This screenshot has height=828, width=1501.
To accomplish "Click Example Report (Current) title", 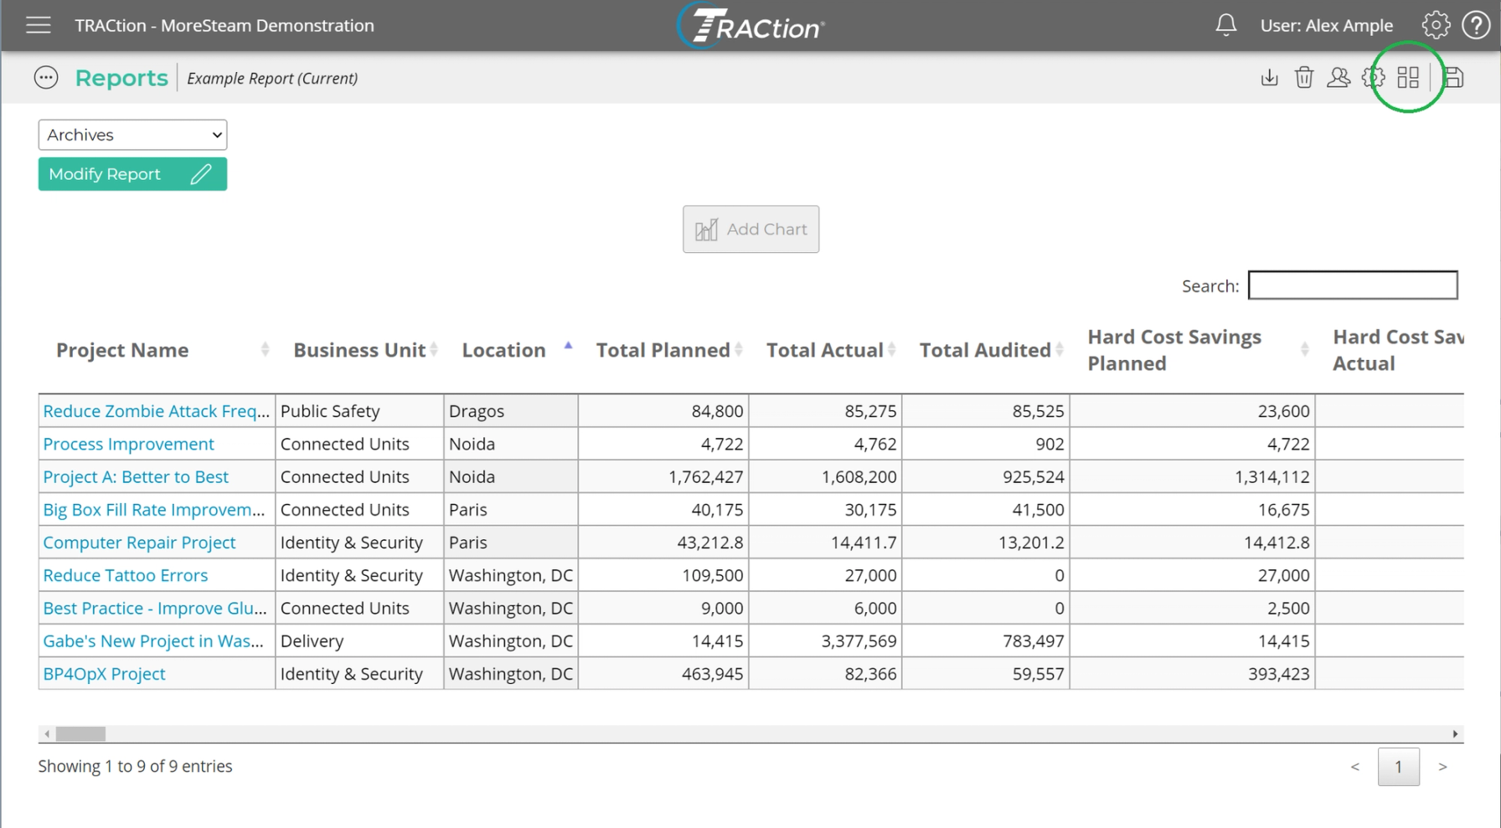I will coord(272,78).
